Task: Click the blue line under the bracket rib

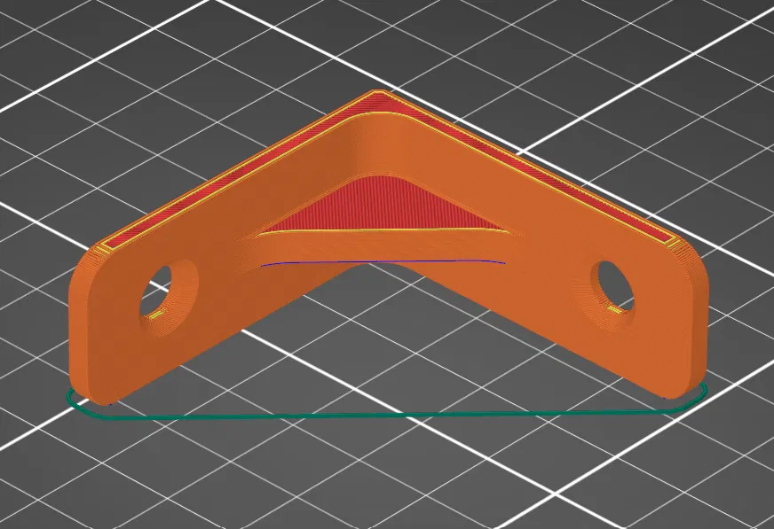Action: tap(383, 262)
